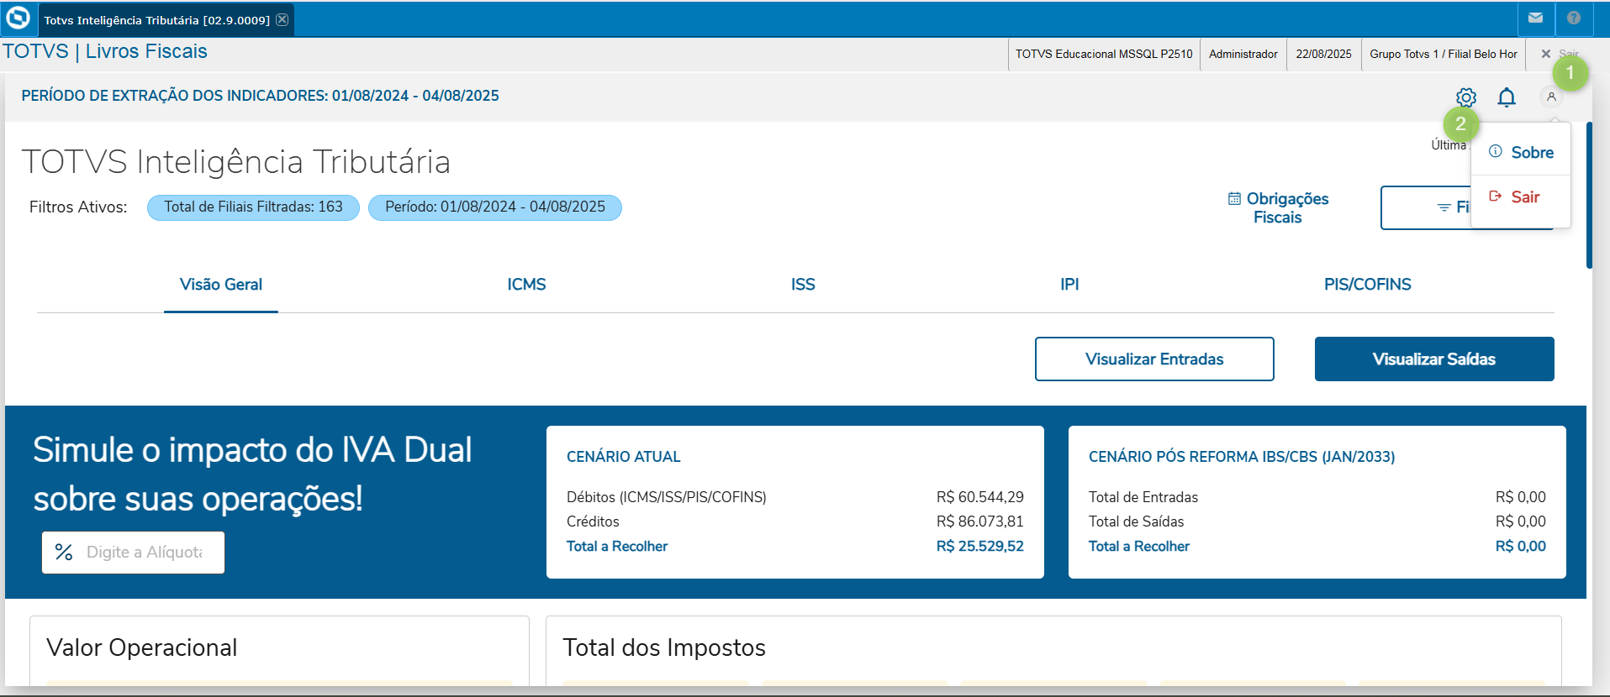Open the mail envelope icon
The image size is (1610, 697).
(1535, 18)
